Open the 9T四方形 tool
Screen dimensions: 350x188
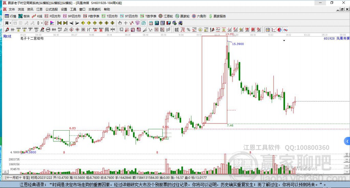(x=129, y=16)
